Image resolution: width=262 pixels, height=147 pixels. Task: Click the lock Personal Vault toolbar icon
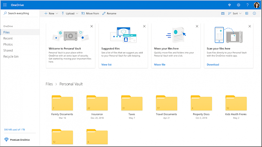coord(223,14)
